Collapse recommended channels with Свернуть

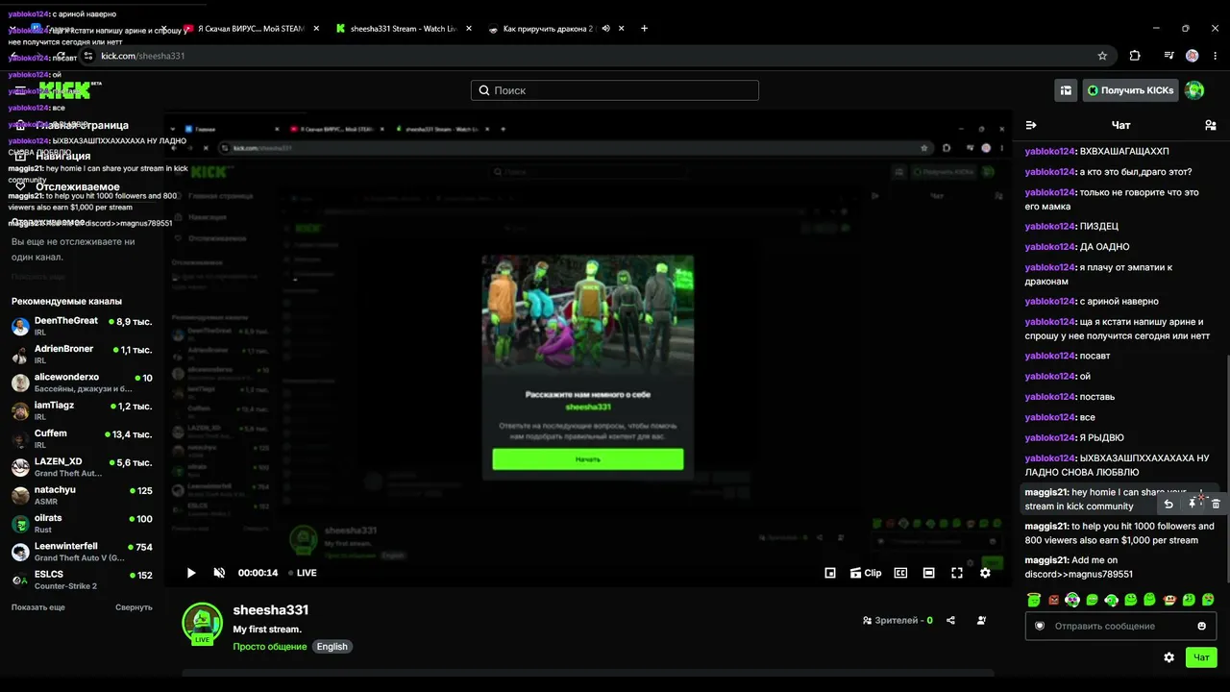134,607
